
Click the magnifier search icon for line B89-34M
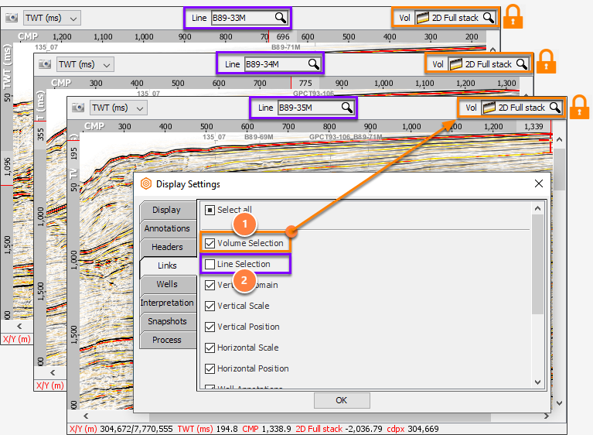pos(314,64)
